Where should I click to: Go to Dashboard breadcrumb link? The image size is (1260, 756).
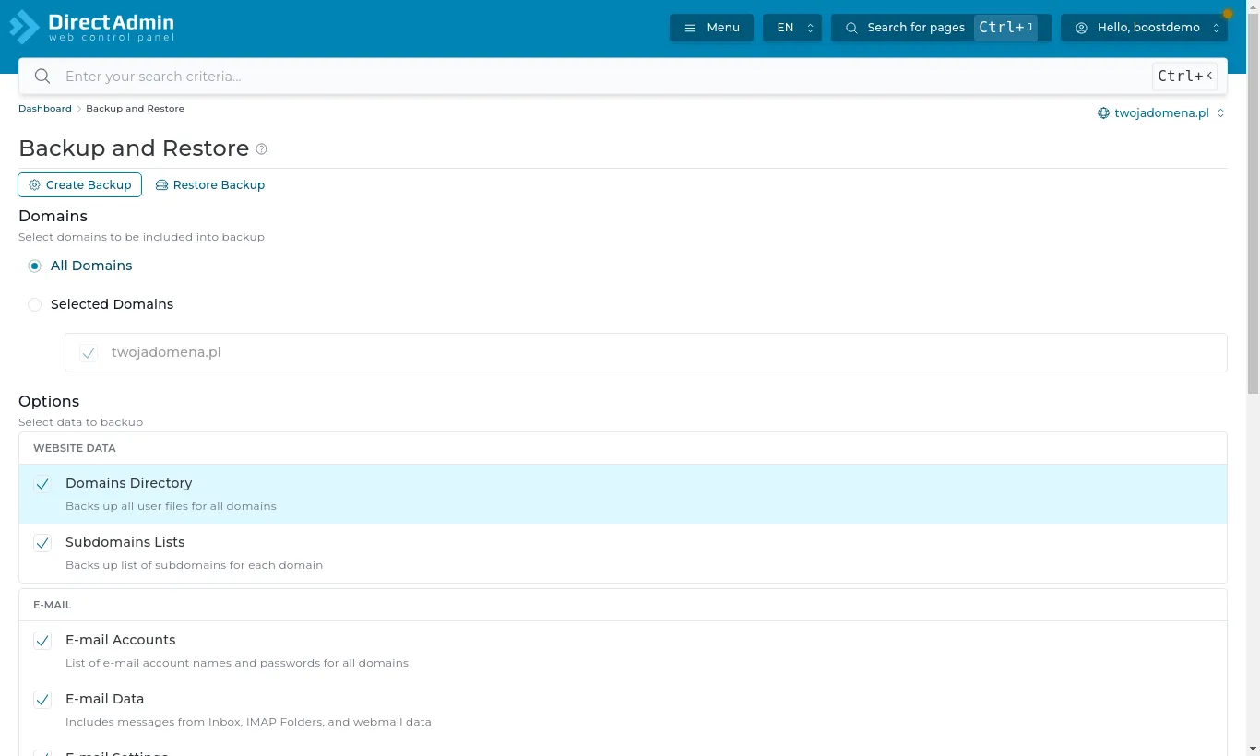[x=45, y=109]
